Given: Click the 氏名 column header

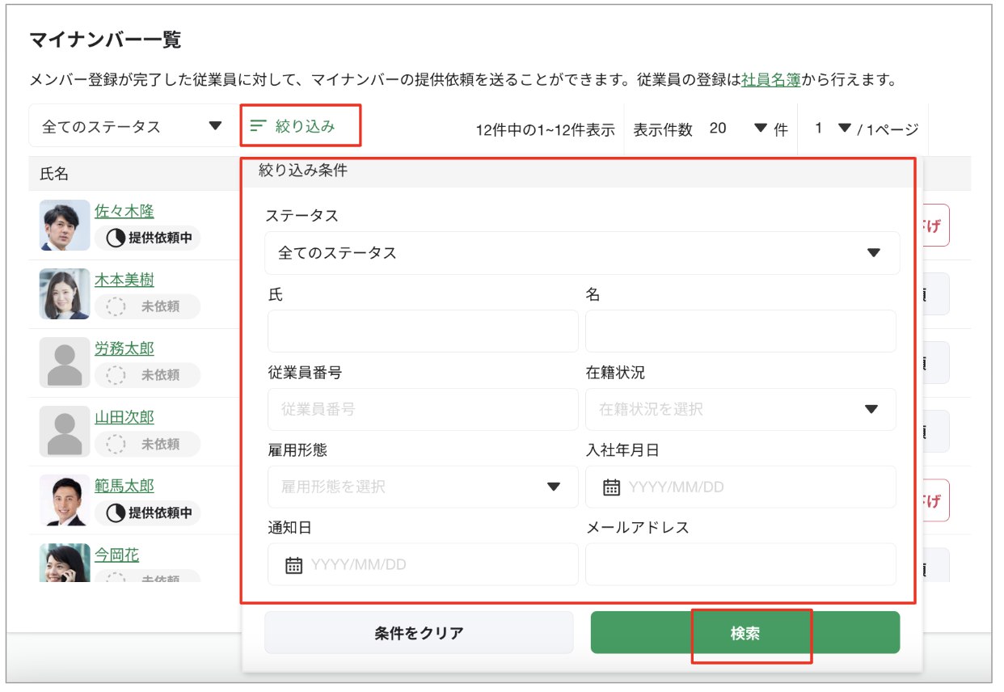Looking at the screenshot, I should 54,174.
